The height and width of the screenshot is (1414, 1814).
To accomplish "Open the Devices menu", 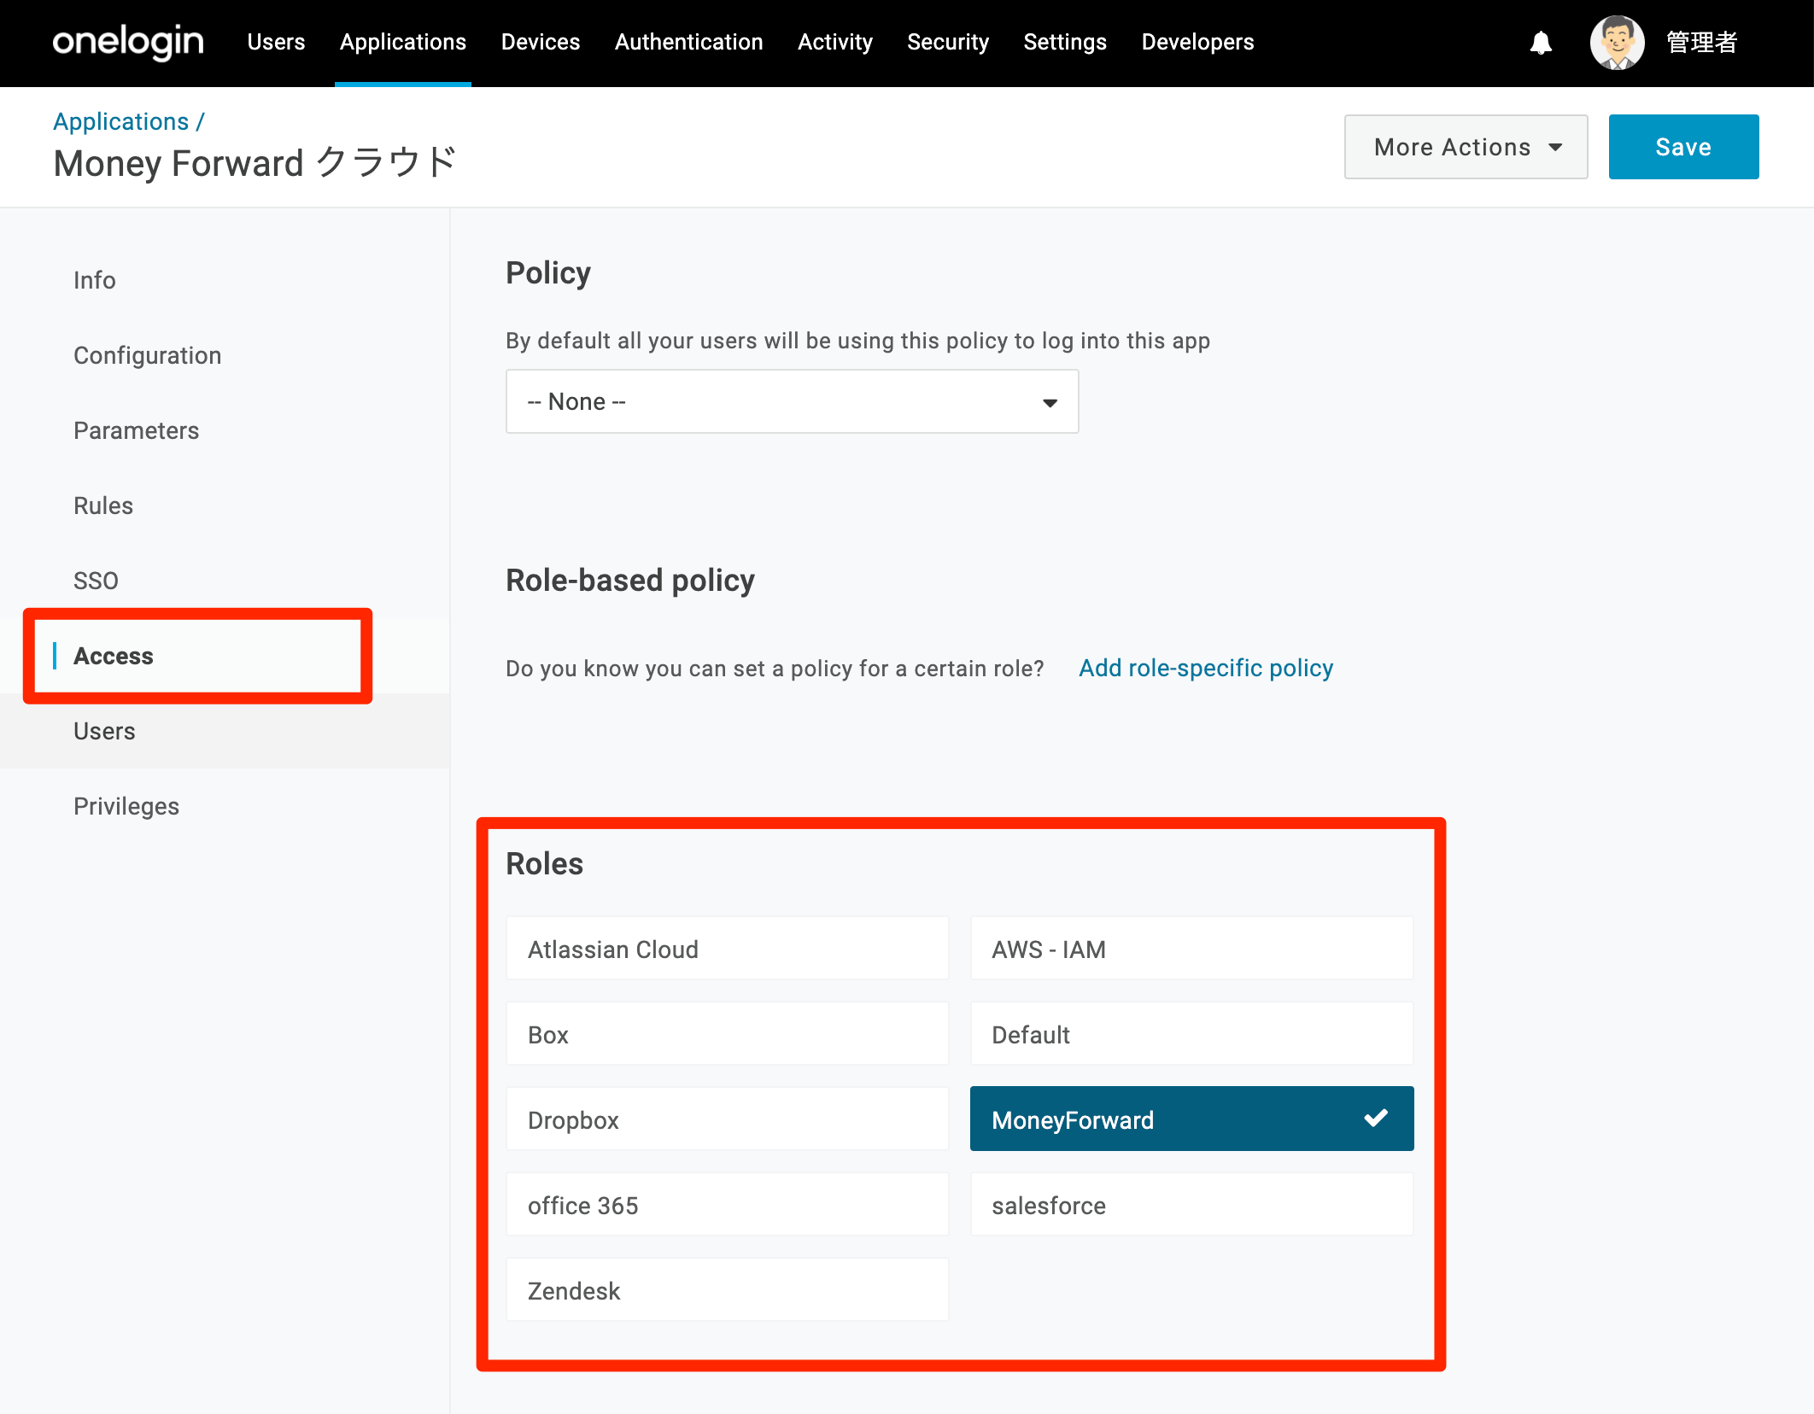I will pos(541,42).
